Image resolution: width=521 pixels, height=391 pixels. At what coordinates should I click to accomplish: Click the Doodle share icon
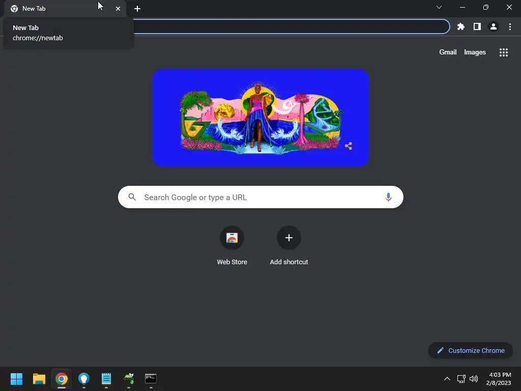(x=348, y=146)
